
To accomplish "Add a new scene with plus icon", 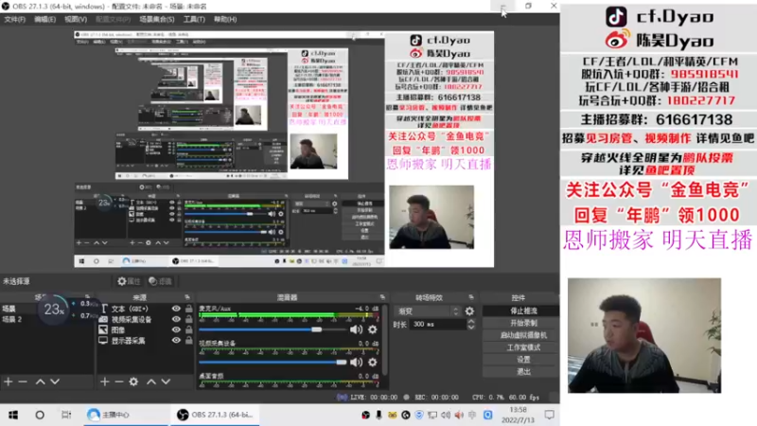I will click(9, 382).
